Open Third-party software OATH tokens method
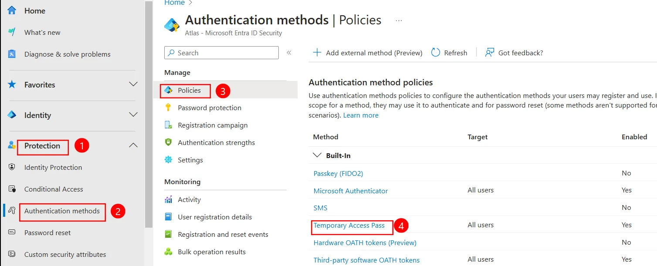Screen dimensions: 657x266 tap(366, 260)
